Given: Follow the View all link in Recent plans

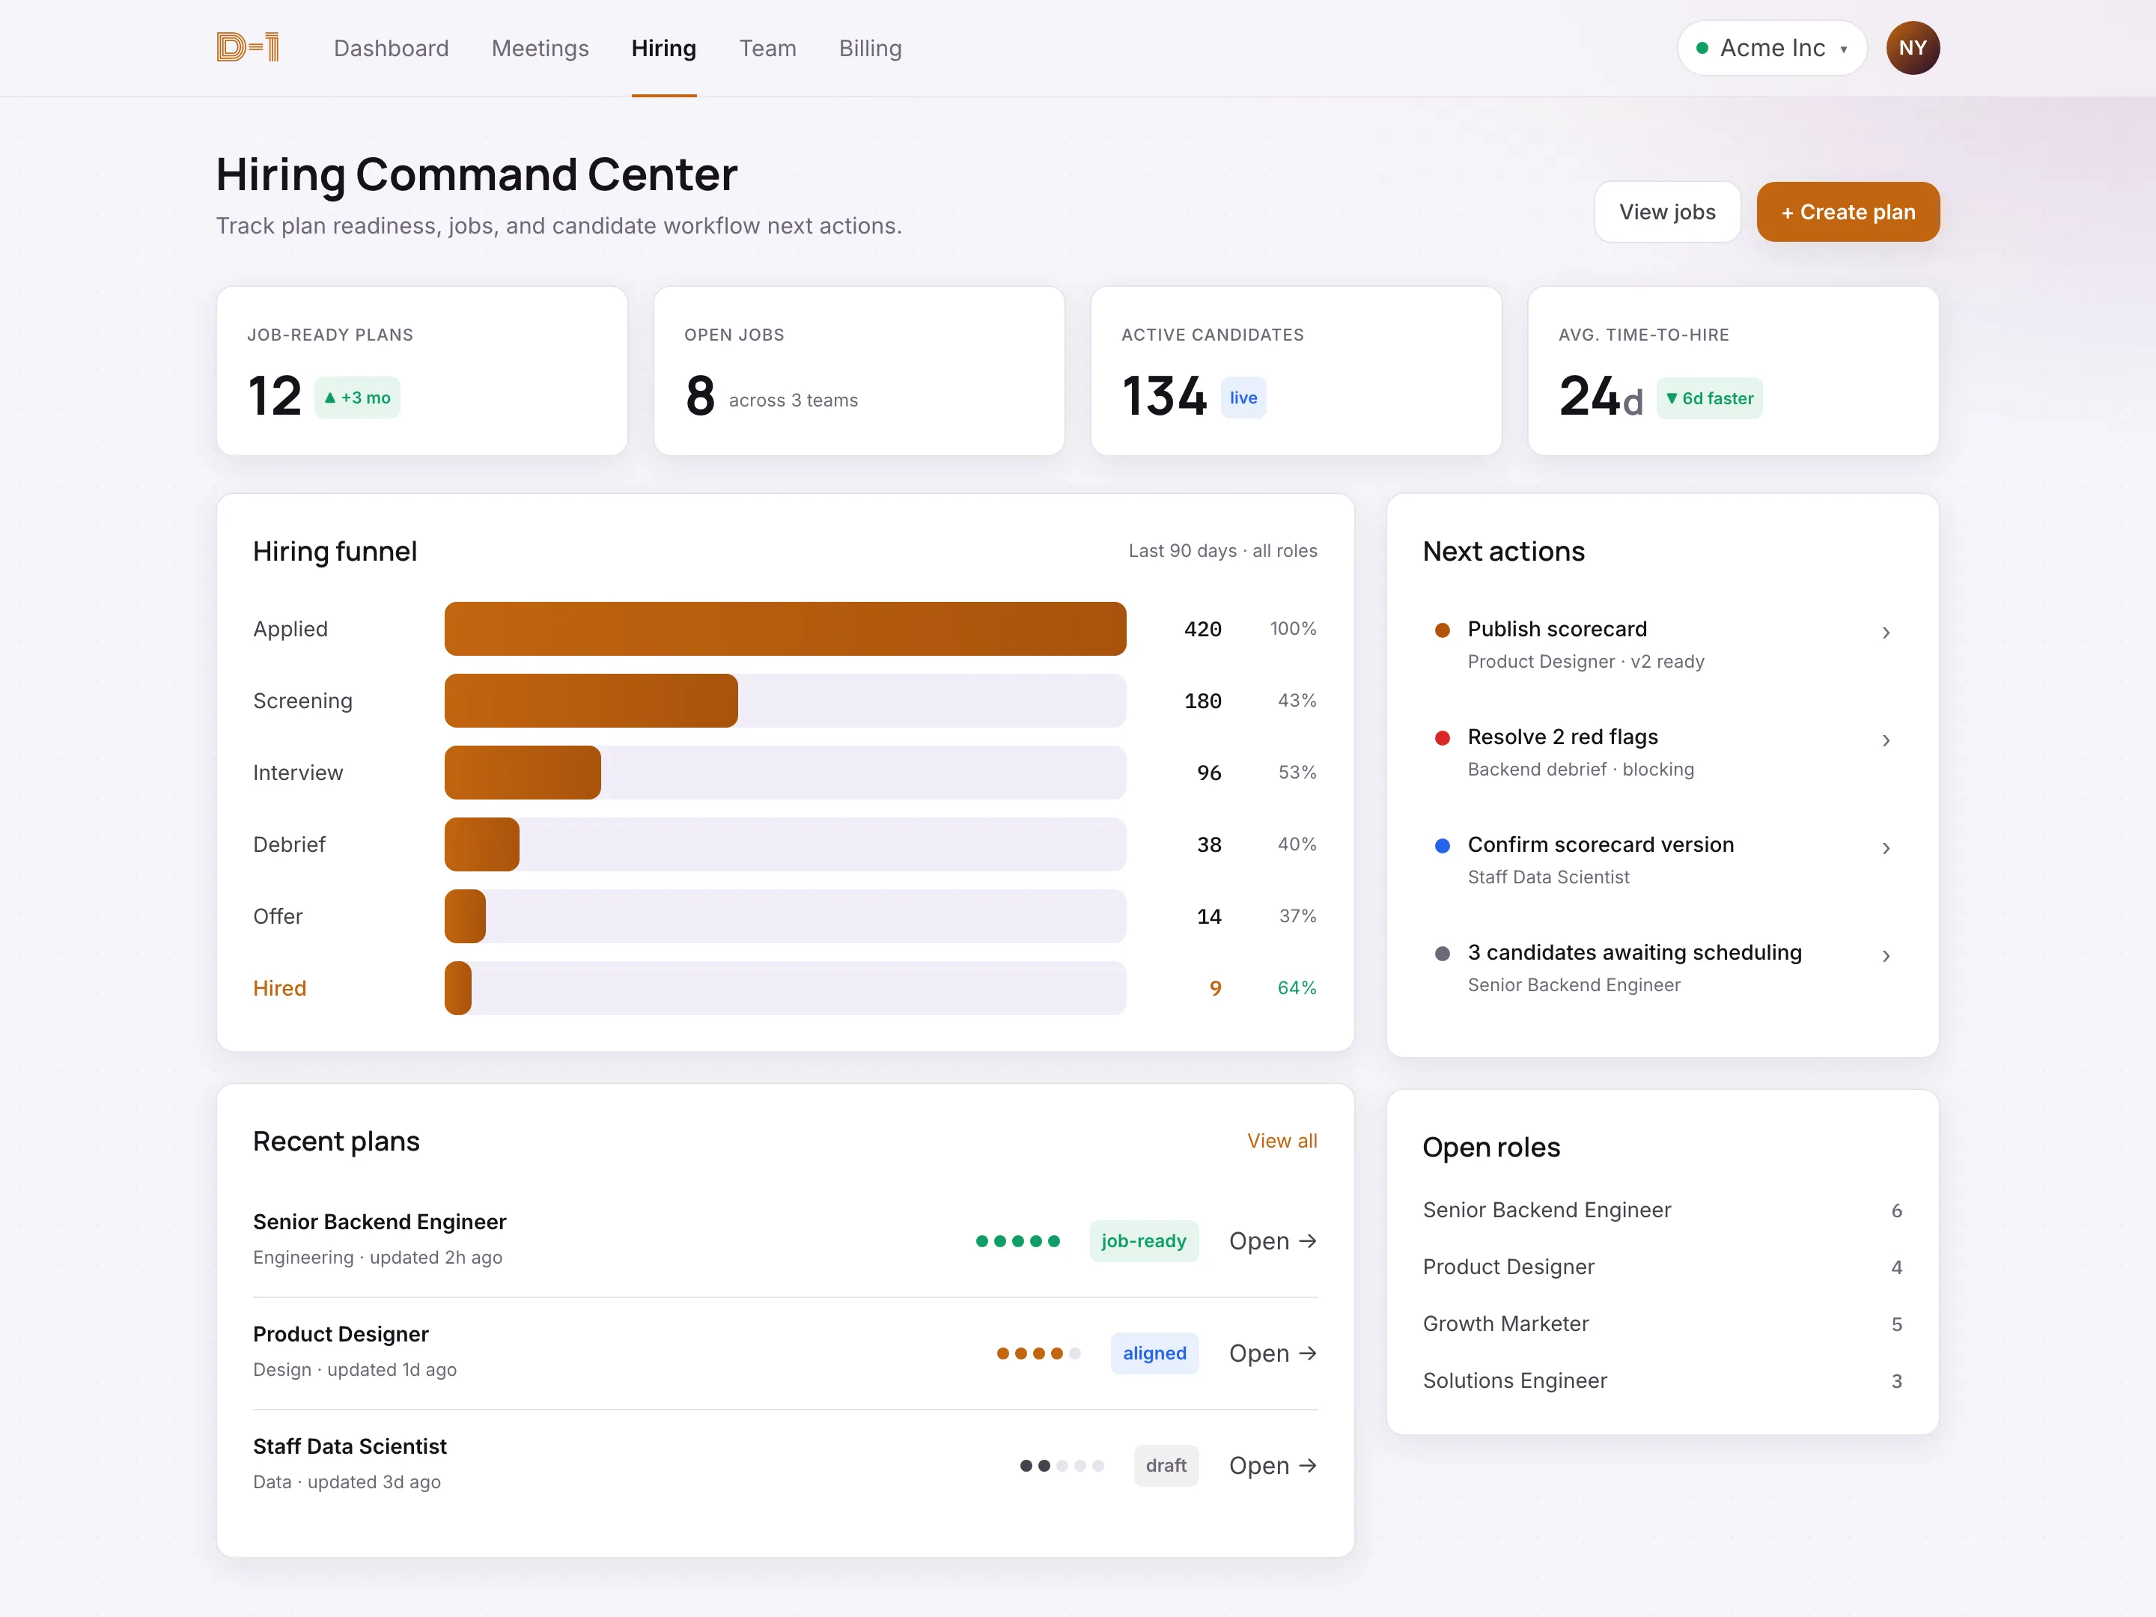Looking at the screenshot, I should coord(1282,1140).
